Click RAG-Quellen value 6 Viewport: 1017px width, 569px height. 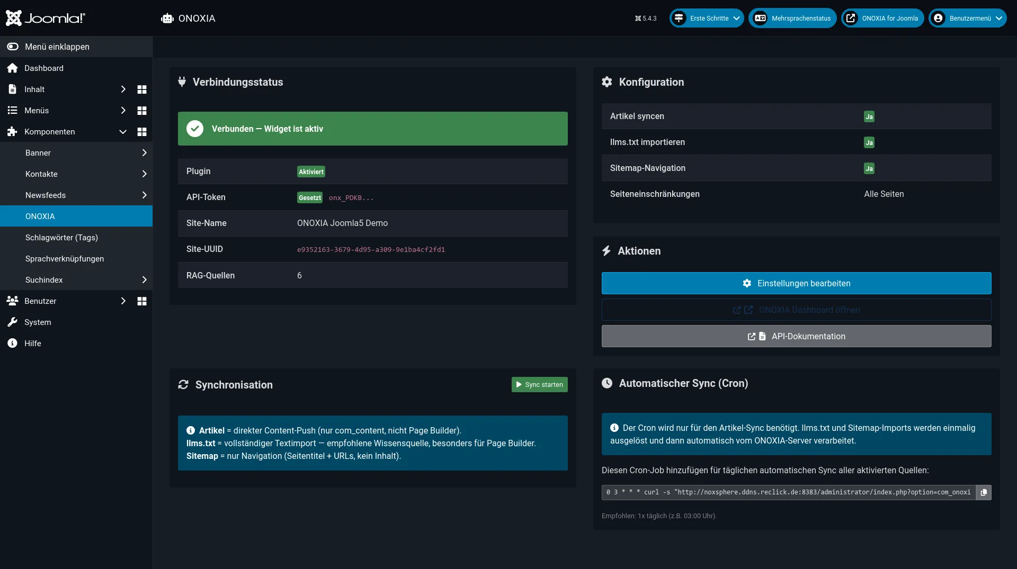coord(299,276)
